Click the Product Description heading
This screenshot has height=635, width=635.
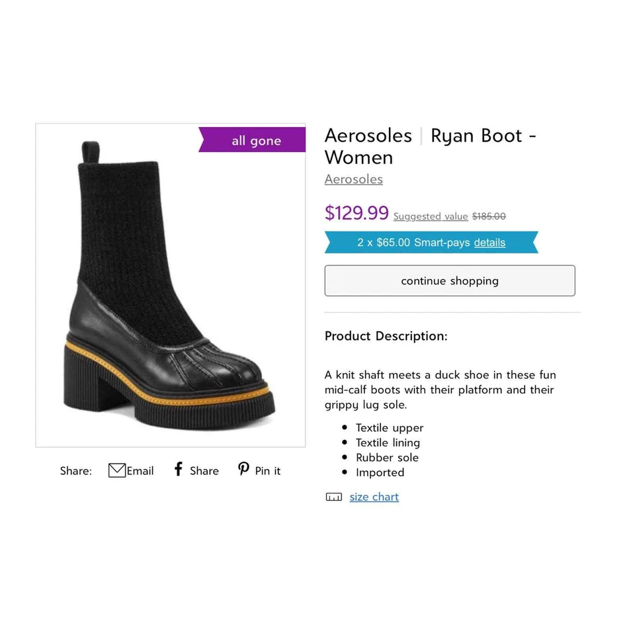tap(386, 336)
